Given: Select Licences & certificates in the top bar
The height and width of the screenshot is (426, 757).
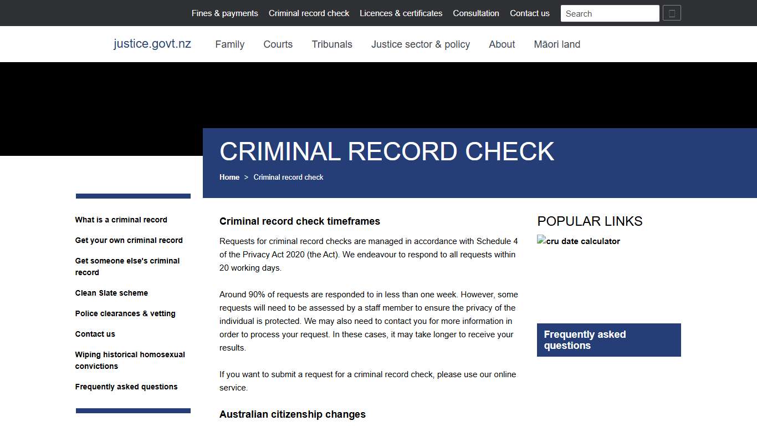Looking at the screenshot, I should point(401,13).
